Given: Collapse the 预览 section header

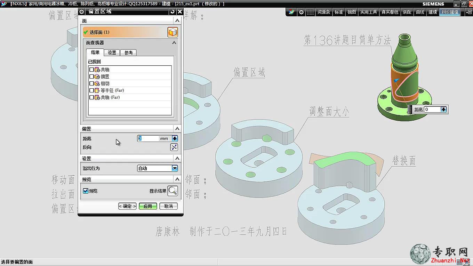Looking at the screenshot, I should pyautogui.click(x=177, y=179).
